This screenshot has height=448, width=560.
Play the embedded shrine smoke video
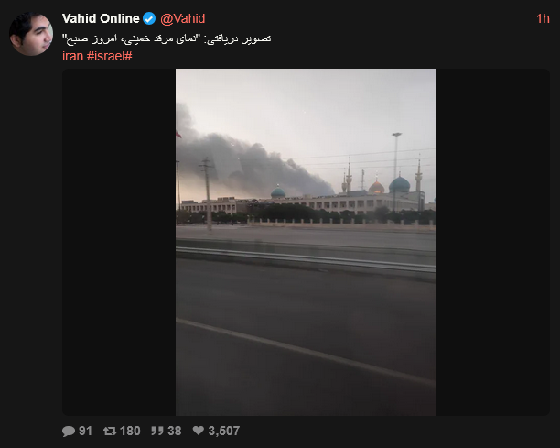306,242
